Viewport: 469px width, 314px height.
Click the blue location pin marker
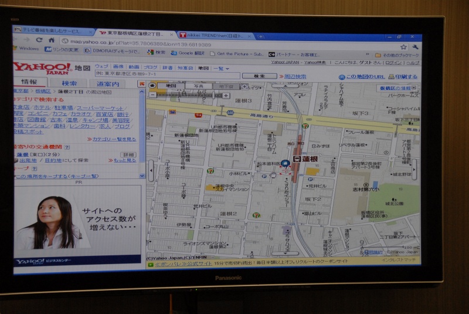point(286,164)
